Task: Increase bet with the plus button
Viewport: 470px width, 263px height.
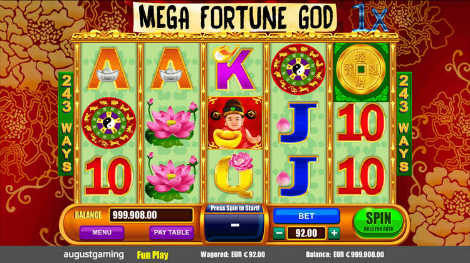Action: point(334,233)
